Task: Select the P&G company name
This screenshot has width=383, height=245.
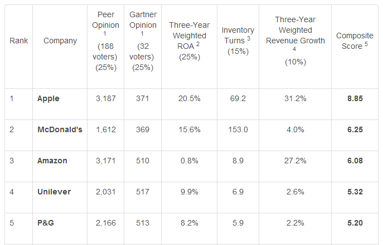Action: pos(46,223)
